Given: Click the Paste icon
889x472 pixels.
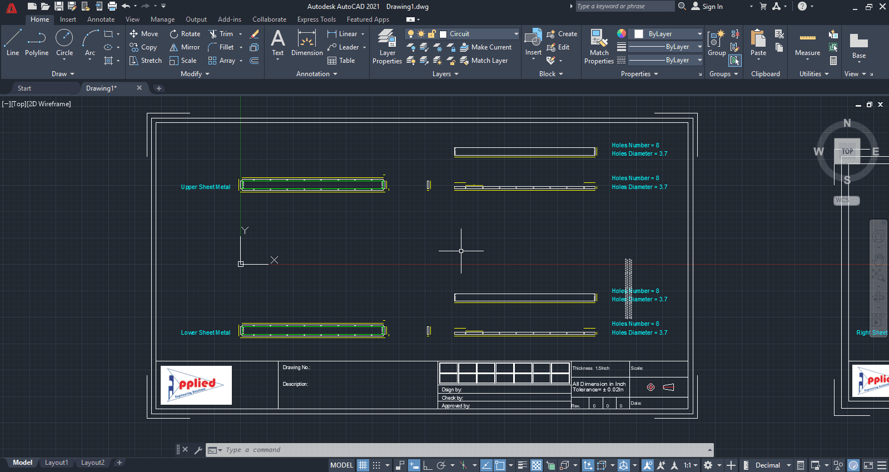Looking at the screenshot, I should click(x=758, y=39).
